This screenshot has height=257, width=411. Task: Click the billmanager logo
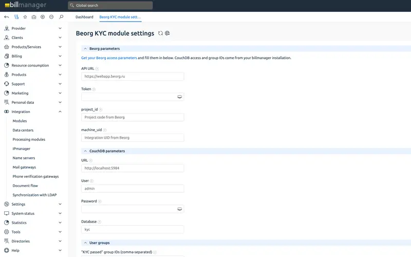pos(25,5)
